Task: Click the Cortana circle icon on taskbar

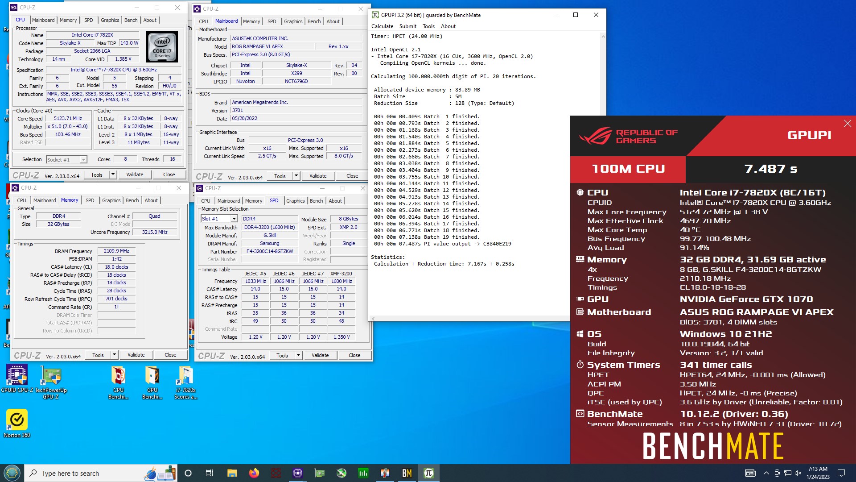Action: click(188, 473)
